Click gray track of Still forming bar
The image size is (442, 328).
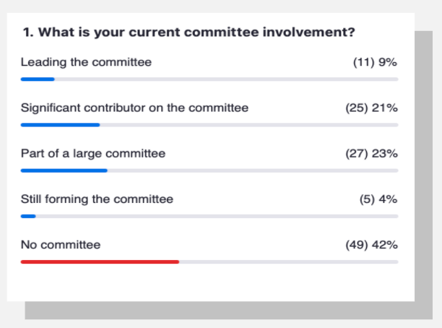(217, 216)
